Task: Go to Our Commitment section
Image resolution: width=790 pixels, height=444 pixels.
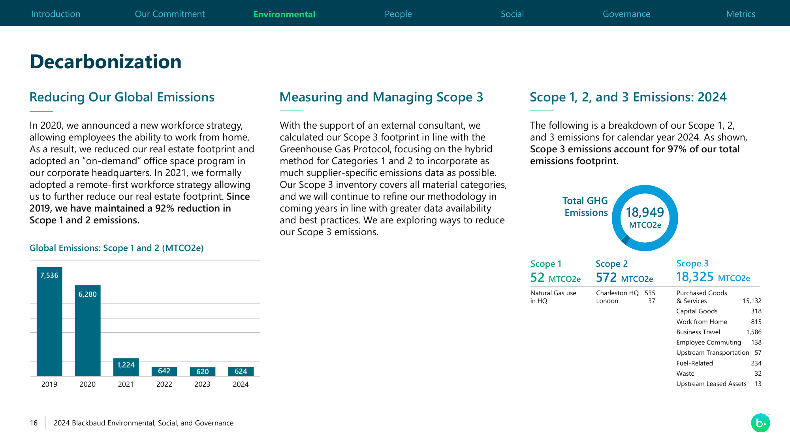Action: point(170,14)
